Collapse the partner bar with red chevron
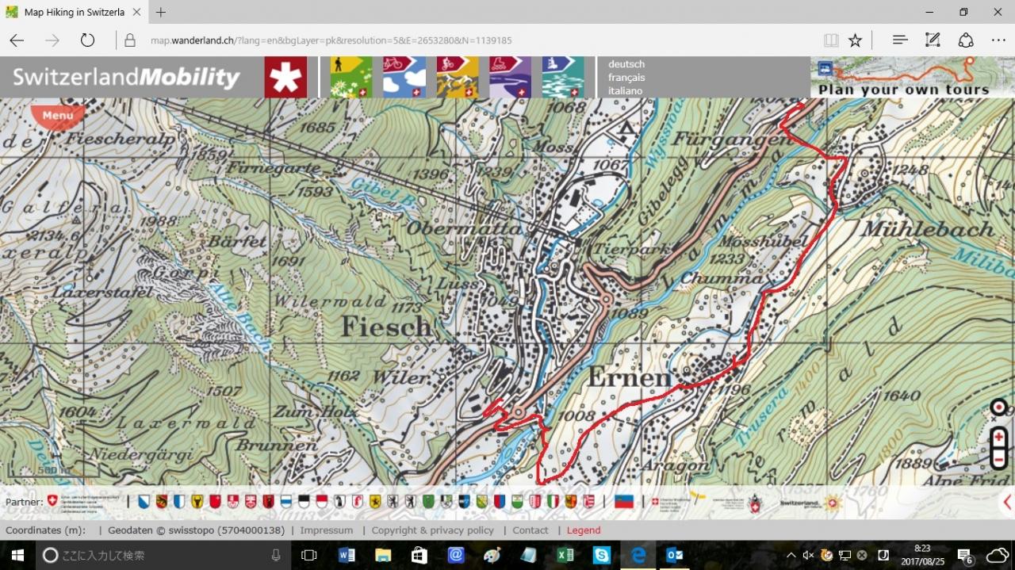Image resolution: width=1015 pixels, height=570 pixels. (1008, 502)
